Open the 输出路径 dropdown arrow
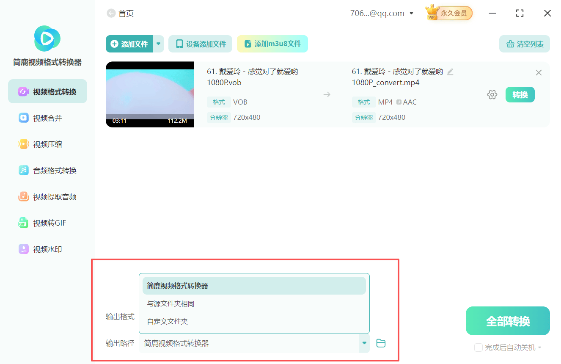The height and width of the screenshot is (364, 561). (364, 343)
